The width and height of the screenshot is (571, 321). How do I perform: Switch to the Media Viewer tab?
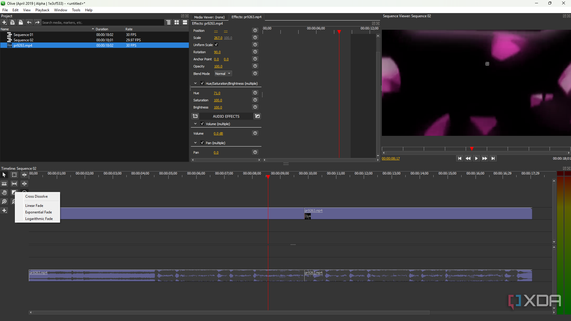click(209, 17)
